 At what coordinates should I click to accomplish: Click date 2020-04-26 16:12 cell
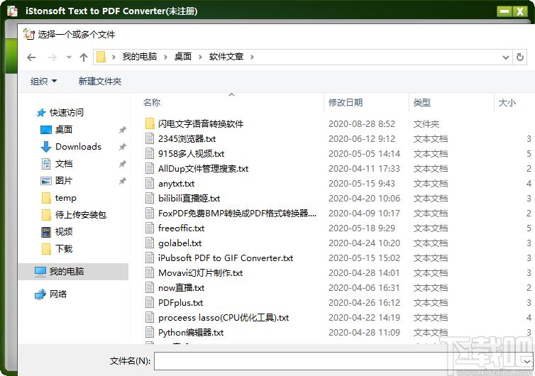pyautogui.click(x=364, y=303)
